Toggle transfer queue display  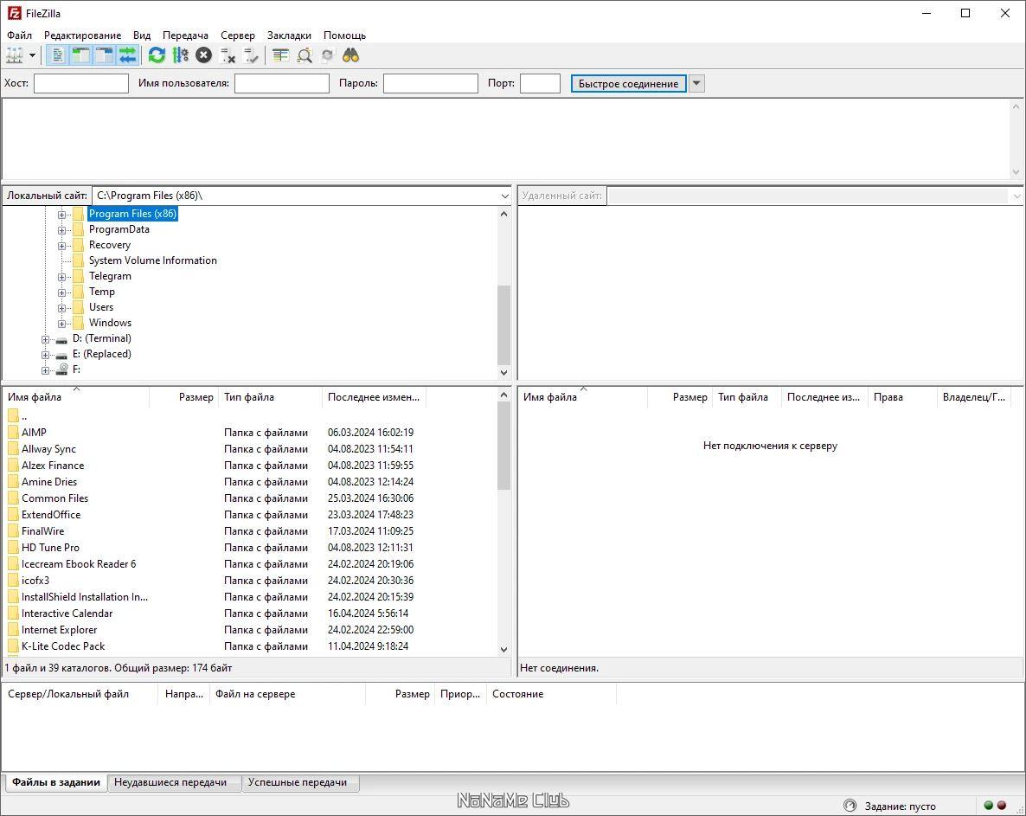point(127,55)
